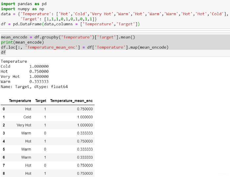The width and height of the screenshot is (230, 177).
Task: Click the 0.750000 value in table row 8
Action: [x=85, y=173]
